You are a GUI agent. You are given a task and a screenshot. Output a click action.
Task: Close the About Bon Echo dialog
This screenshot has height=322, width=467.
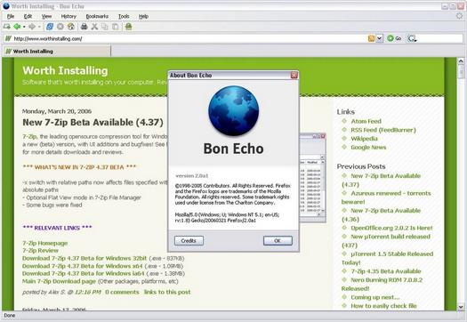coord(294,75)
